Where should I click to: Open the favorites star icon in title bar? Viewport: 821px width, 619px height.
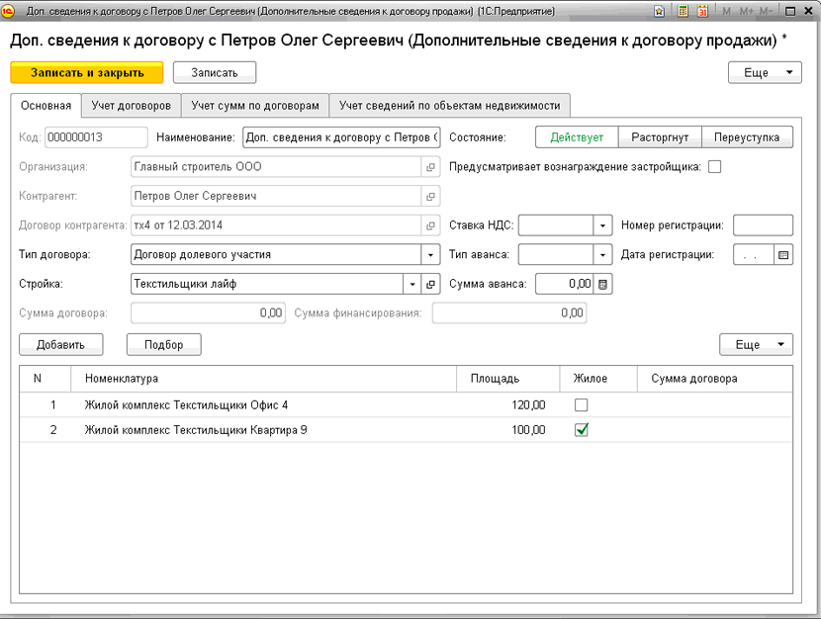point(660,11)
